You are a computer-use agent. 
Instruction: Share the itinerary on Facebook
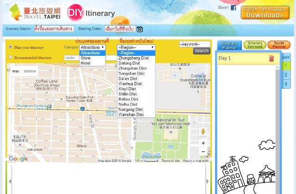(x=233, y=8)
